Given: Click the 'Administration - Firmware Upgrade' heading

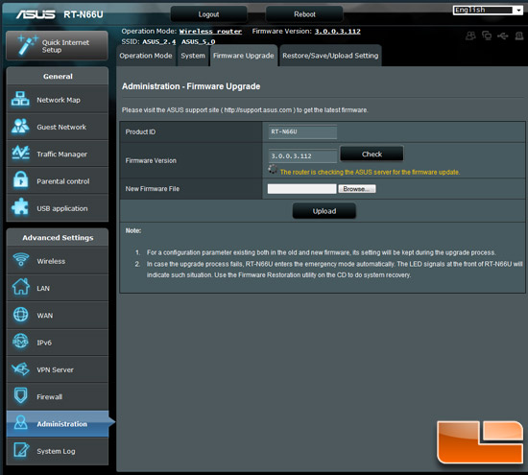Looking at the screenshot, I should click(191, 86).
